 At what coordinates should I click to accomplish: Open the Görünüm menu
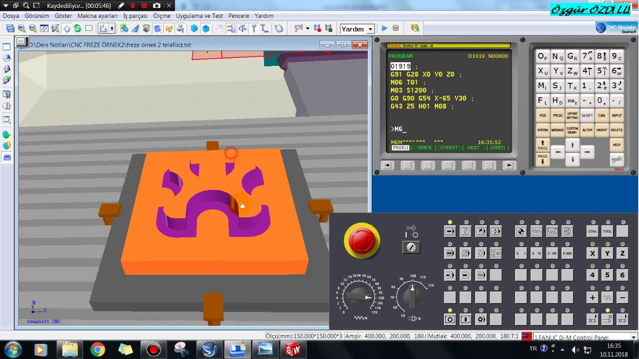click(x=37, y=16)
